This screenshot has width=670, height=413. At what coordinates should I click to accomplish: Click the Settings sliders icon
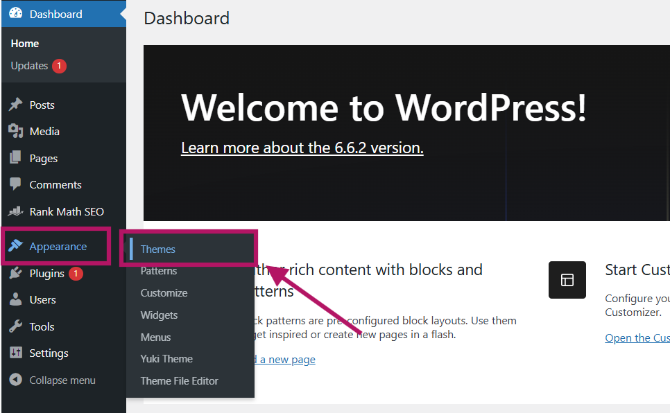tap(16, 353)
